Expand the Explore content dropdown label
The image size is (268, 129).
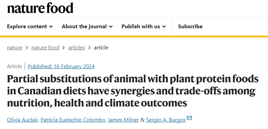click(x=27, y=27)
